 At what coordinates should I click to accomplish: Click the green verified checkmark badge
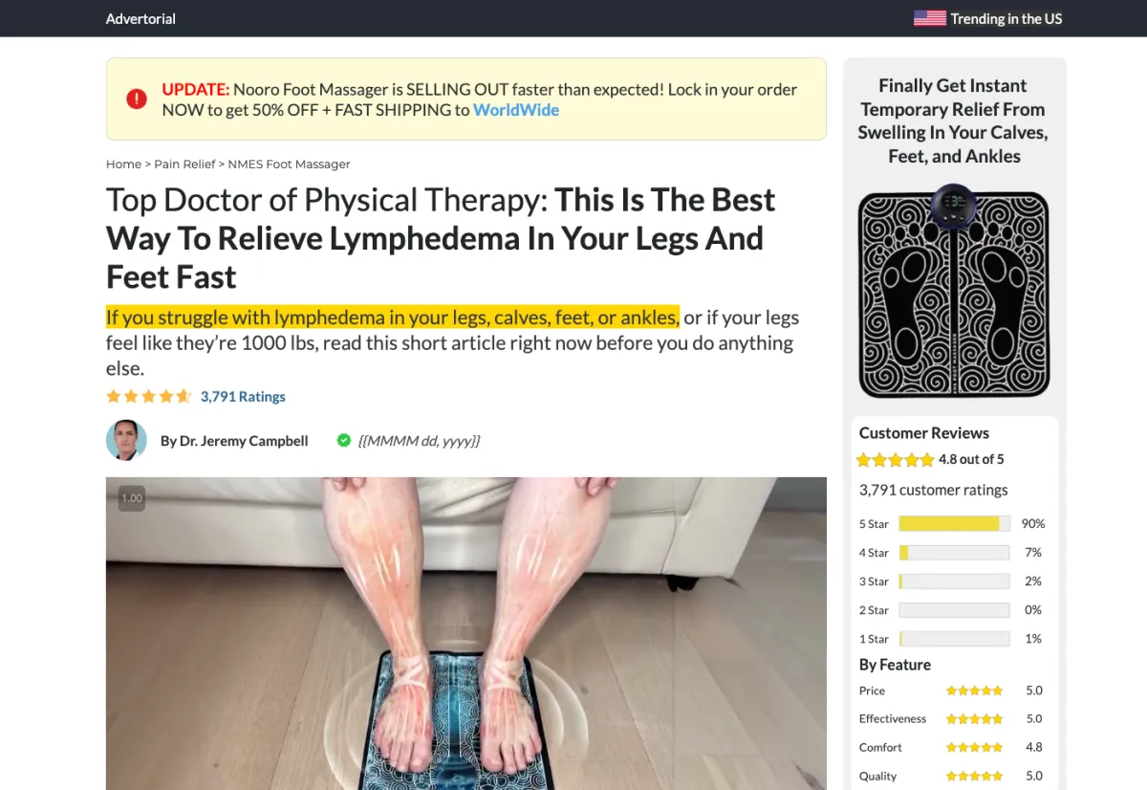click(344, 440)
